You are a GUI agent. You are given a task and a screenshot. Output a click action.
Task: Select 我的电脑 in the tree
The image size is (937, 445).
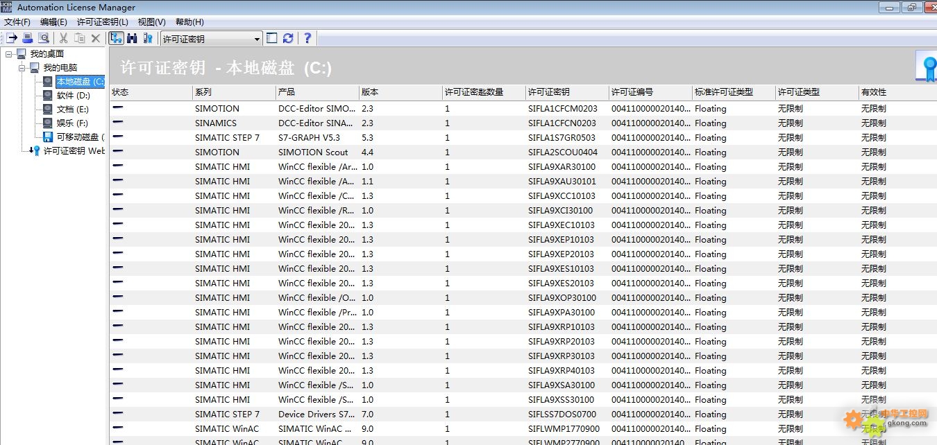click(60, 68)
